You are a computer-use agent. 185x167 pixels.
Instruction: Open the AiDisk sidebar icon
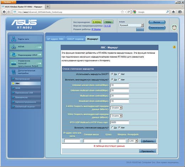click(14, 47)
